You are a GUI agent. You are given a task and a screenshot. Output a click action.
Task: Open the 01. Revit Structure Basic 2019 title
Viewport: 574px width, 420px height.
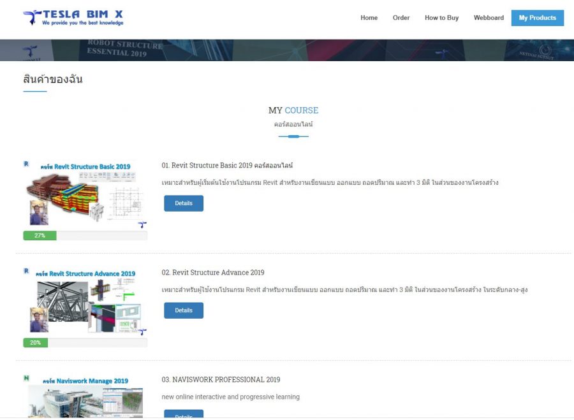click(x=227, y=166)
